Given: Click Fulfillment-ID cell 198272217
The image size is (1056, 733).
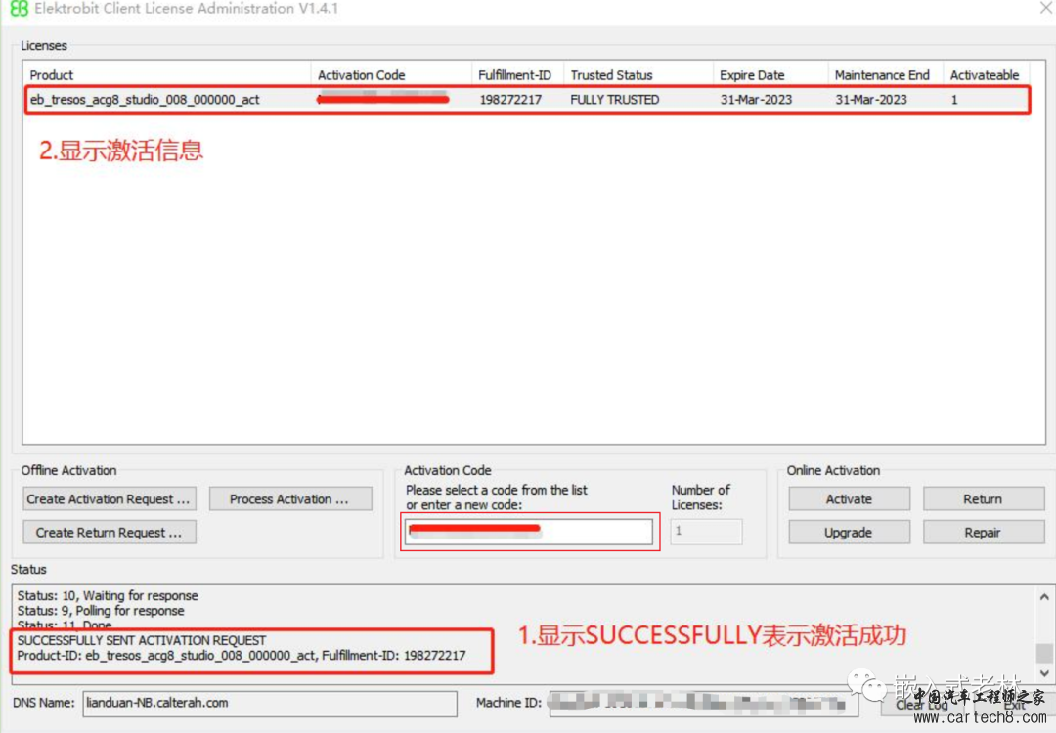Looking at the screenshot, I should (x=510, y=100).
